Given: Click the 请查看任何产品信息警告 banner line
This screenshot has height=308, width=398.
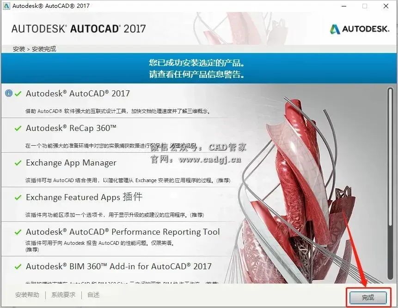Looking at the screenshot, I should pyautogui.click(x=197, y=74).
